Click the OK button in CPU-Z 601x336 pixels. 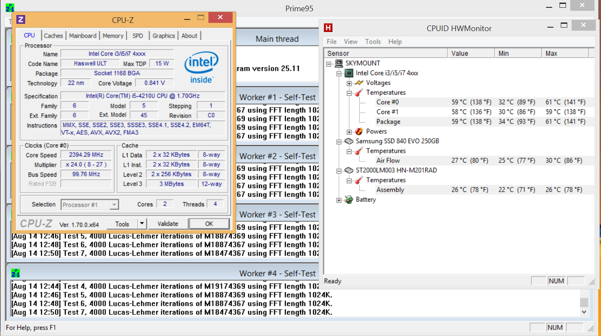pos(209,224)
